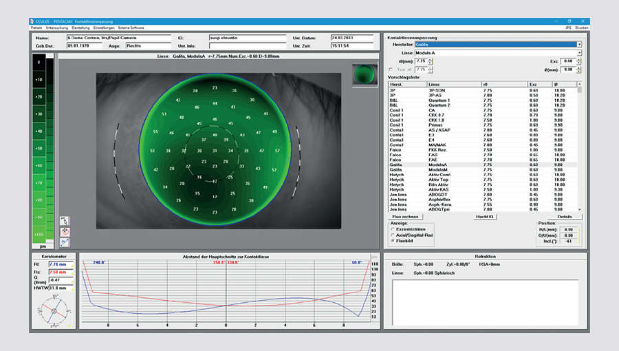Click the O/U(mm) position field
Screen dimensions: 619x351
point(569,235)
